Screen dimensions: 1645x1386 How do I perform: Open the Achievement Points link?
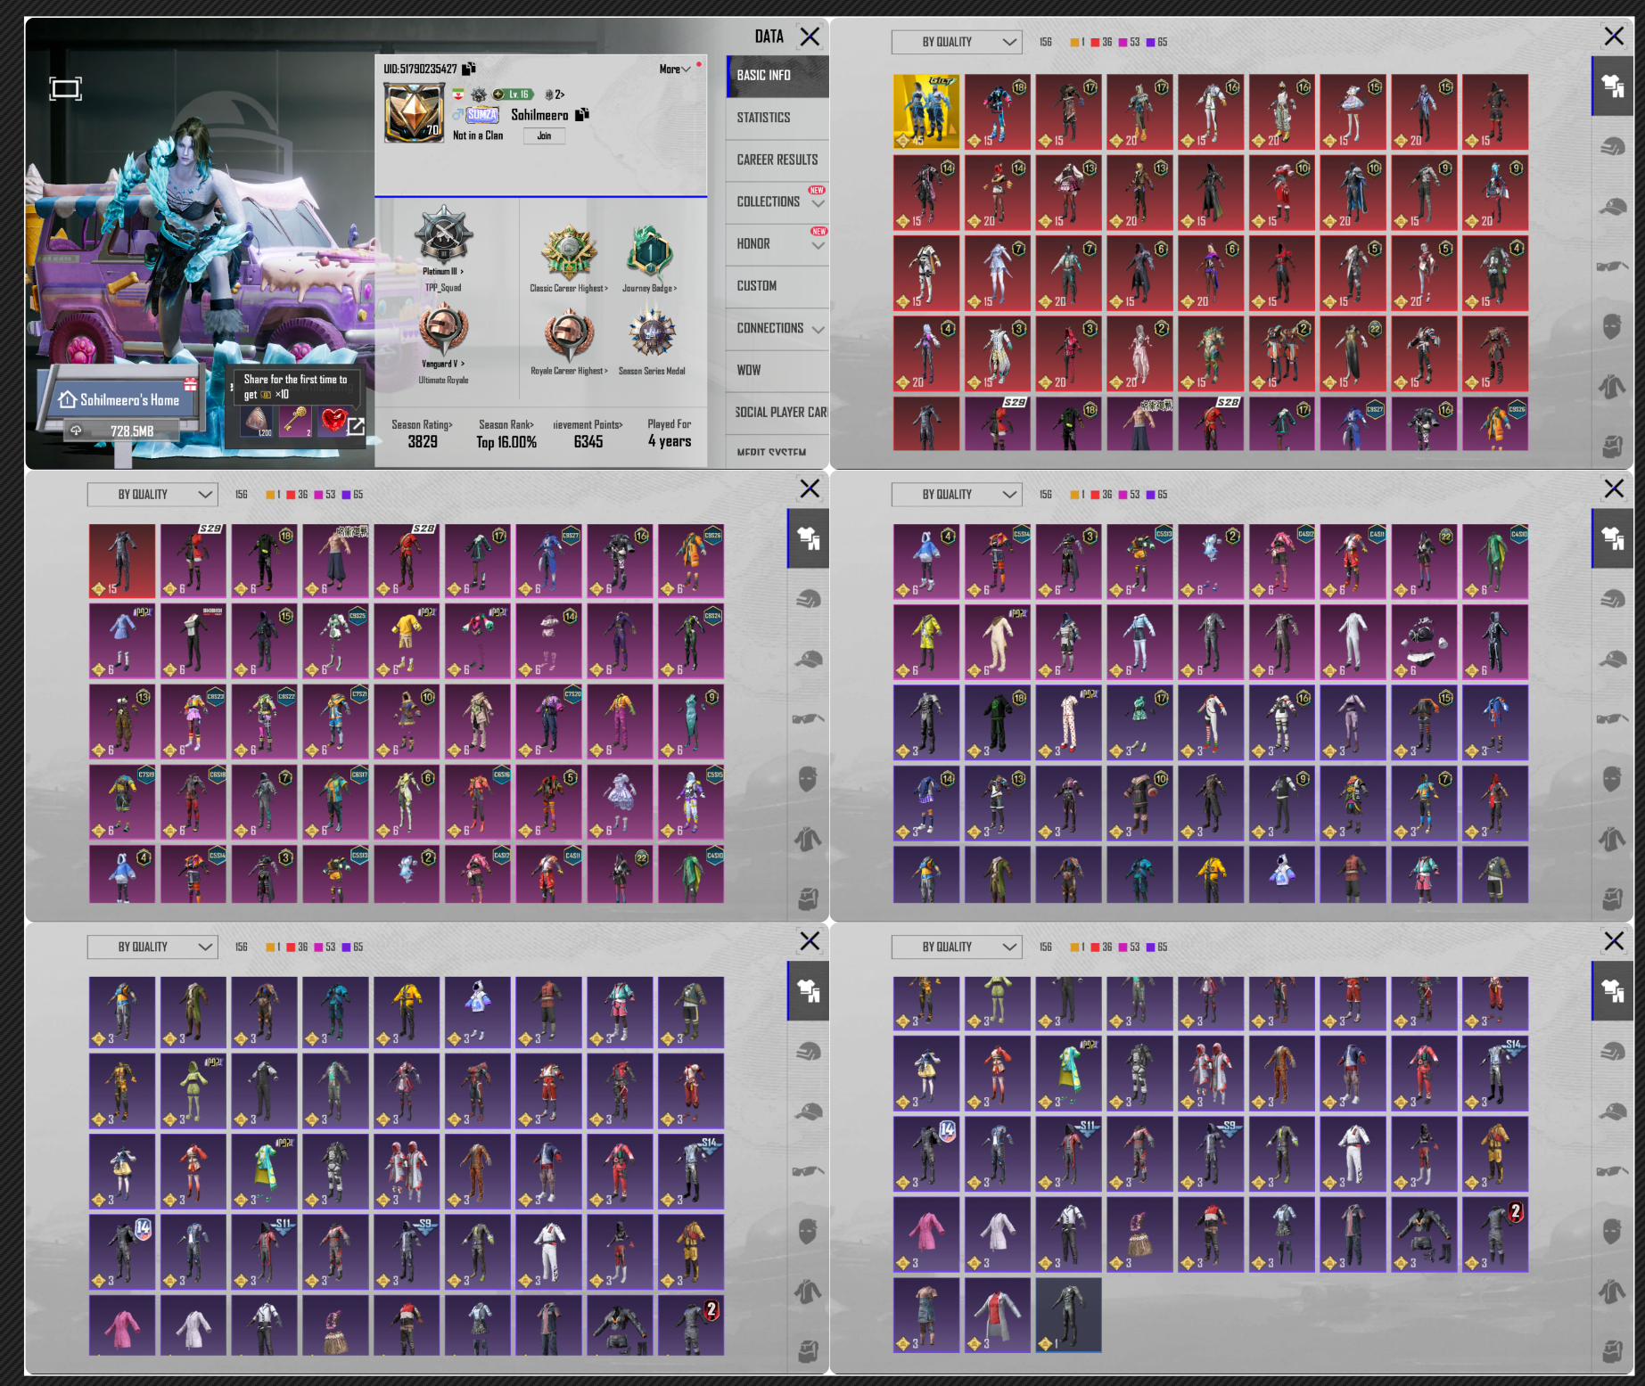tap(588, 425)
